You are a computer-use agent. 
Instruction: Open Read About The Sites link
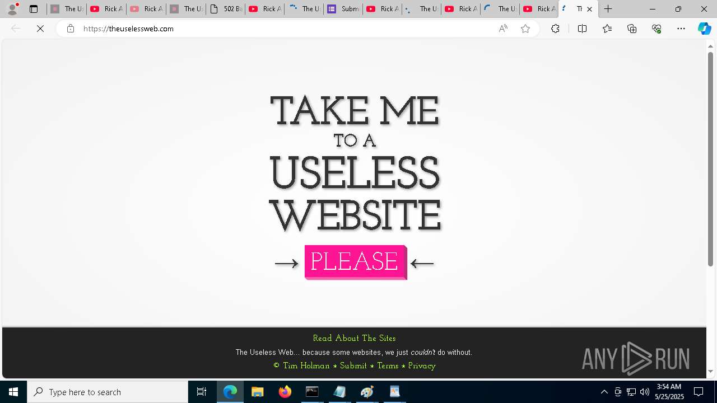click(354, 338)
